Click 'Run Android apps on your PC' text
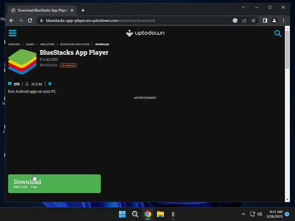This screenshot has height=221, width=295. pyautogui.click(x=32, y=91)
